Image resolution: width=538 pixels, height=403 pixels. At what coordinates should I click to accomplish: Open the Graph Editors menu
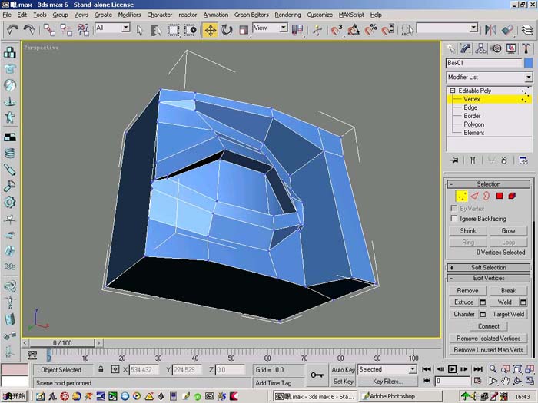[251, 15]
